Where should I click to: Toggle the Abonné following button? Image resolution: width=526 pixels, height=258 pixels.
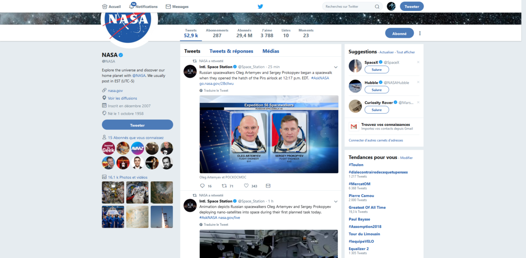(399, 33)
